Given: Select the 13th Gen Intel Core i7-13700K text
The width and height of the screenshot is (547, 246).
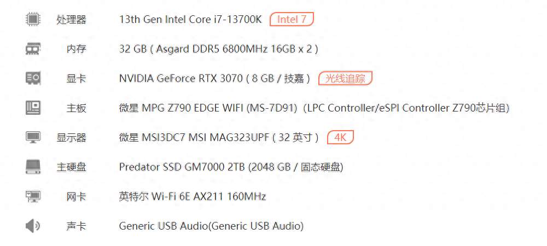Looking at the screenshot, I should point(190,20).
